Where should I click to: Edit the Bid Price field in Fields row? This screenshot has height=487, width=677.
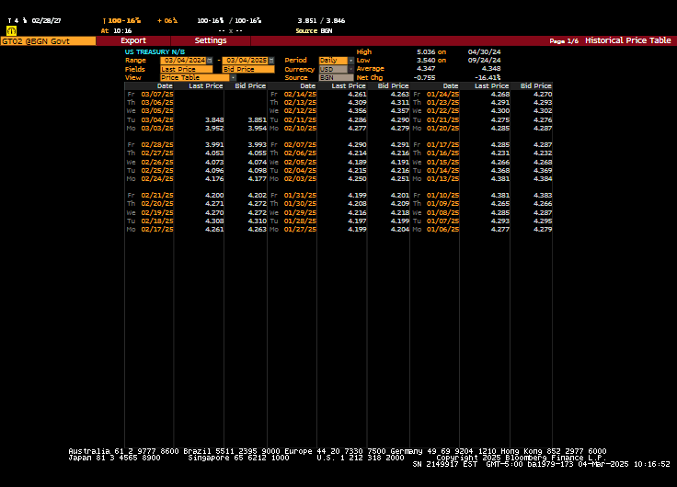pos(248,69)
